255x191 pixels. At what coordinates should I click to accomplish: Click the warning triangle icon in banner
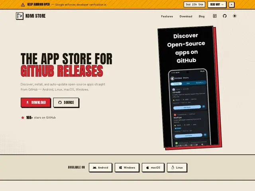(23, 5)
